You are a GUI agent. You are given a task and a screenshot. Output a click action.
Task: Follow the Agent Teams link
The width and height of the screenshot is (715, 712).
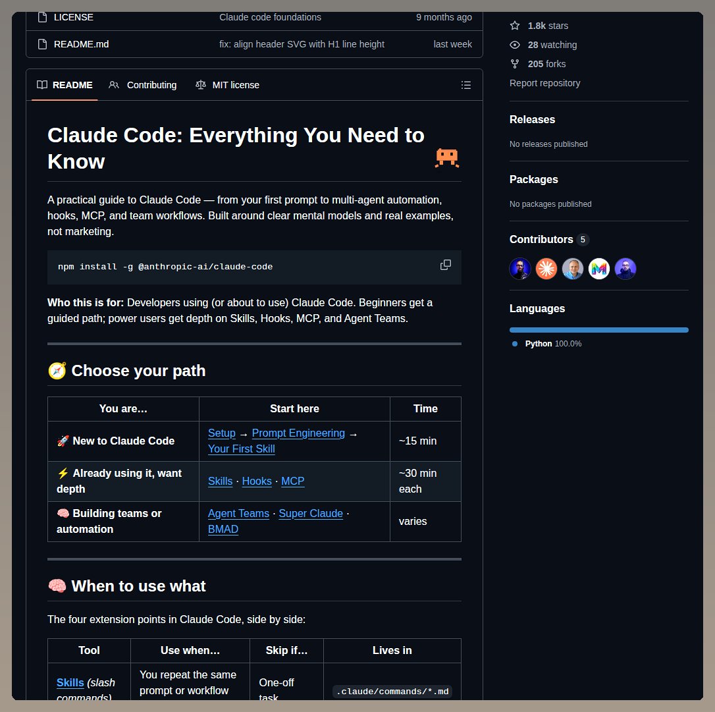[x=238, y=514]
